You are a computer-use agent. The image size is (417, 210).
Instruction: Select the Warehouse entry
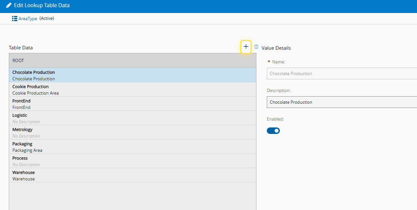(x=23, y=175)
